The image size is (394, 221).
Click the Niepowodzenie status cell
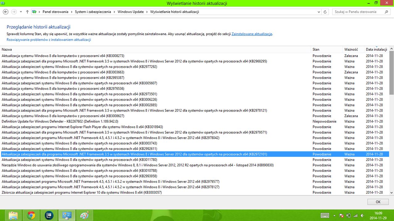[324, 121]
